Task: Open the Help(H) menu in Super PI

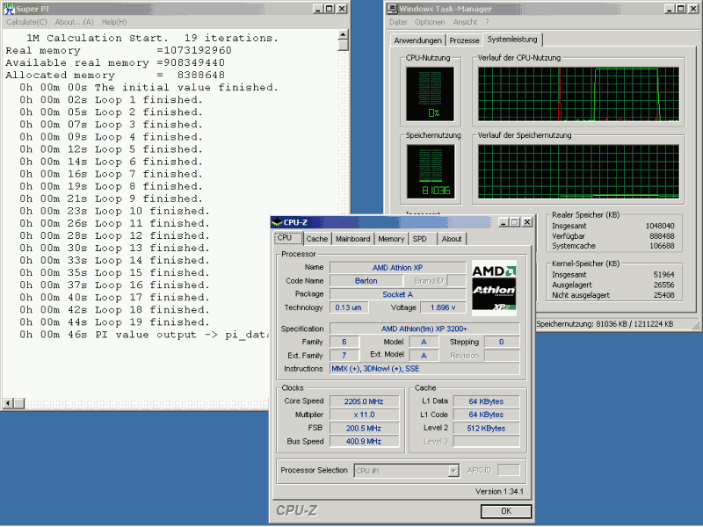Action: point(114,22)
